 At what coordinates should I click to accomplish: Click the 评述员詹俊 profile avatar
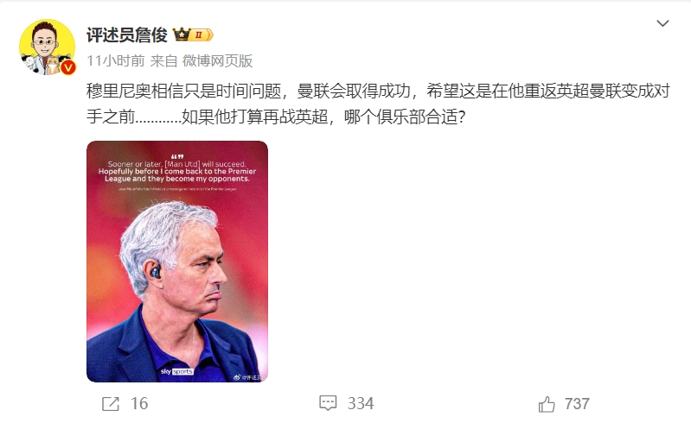(x=48, y=47)
